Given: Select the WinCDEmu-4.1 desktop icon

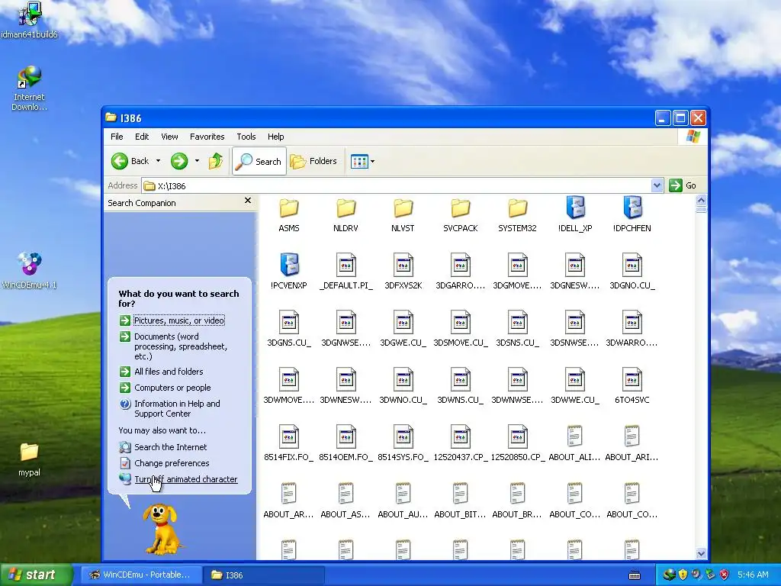Looking at the screenshot, I should (x=29, y=271).
